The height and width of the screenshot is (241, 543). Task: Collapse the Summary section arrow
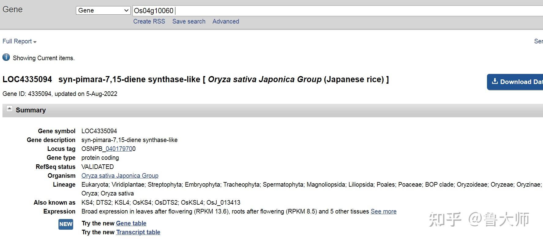(9, 109)
